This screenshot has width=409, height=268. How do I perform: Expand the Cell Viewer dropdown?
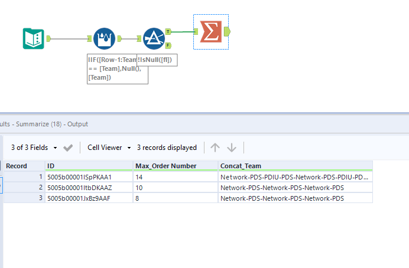tap(109, 148)
